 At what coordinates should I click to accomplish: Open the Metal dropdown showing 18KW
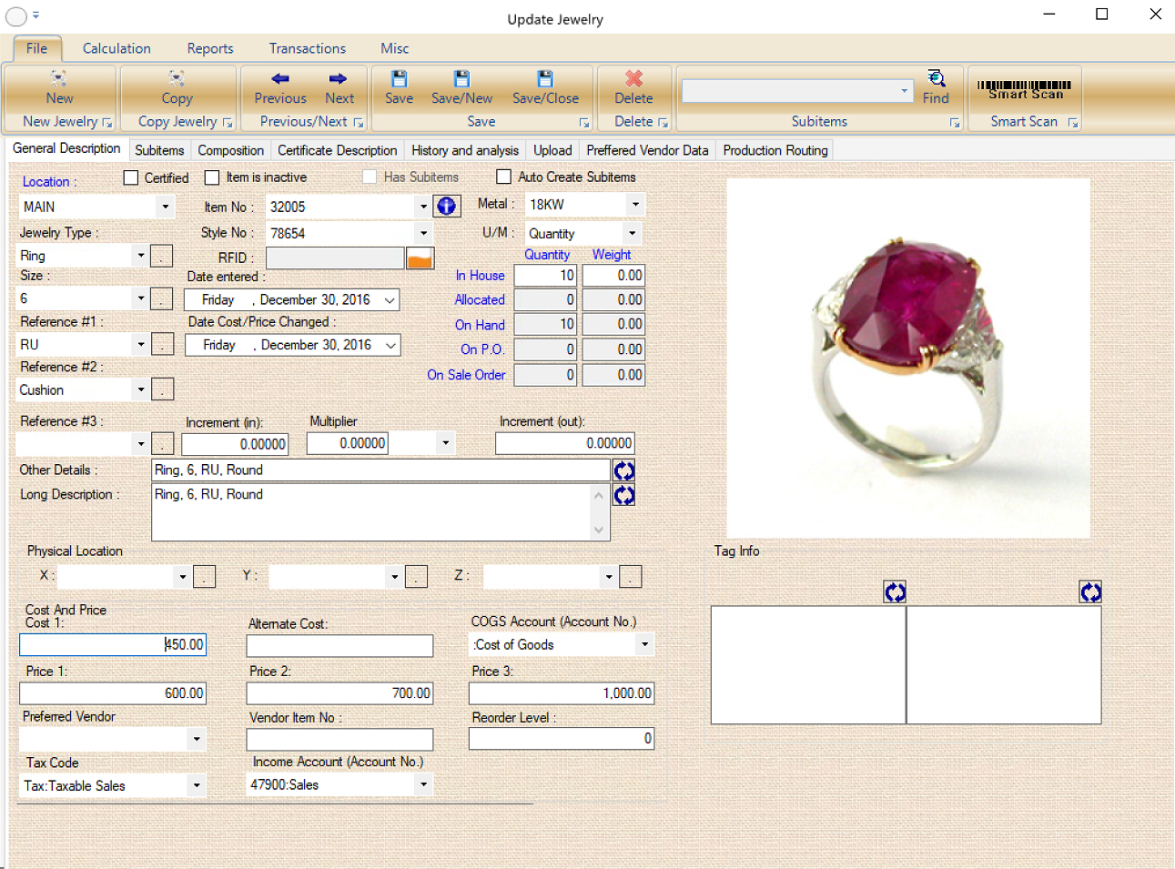[634, 204]
